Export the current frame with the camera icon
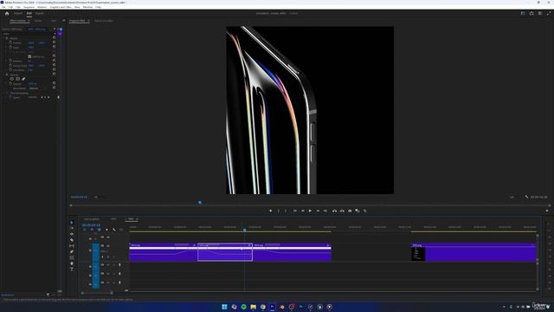This screenshot has width=554, height=312. click(x=350, y=211)
